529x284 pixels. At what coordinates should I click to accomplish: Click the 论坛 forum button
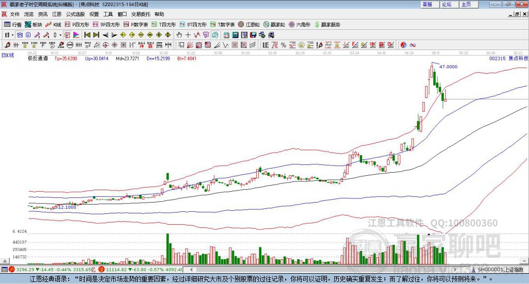(x=448, y=4)
